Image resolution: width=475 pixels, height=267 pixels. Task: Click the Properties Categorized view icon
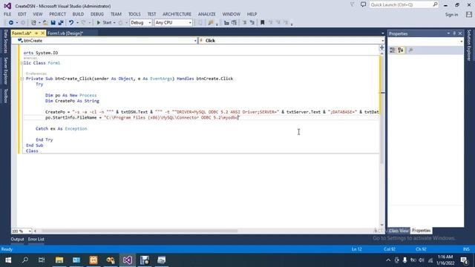tap(393, 50)
